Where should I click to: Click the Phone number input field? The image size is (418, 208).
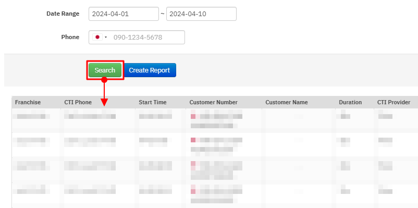137,38
